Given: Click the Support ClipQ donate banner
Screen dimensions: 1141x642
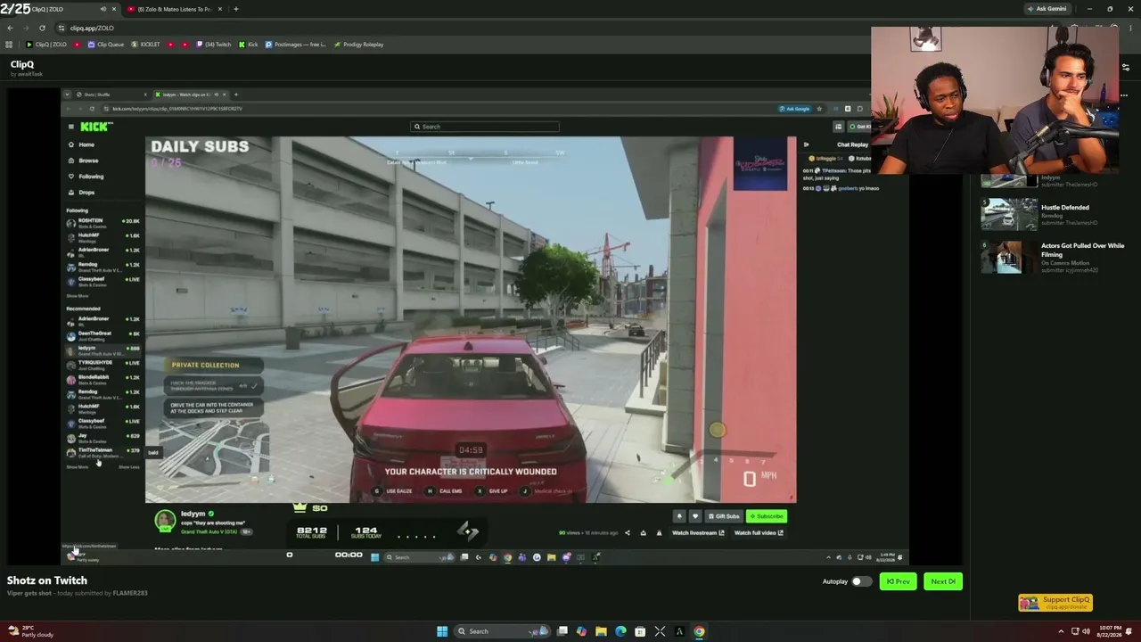Looking at the screenshot, I should 1055,603.
